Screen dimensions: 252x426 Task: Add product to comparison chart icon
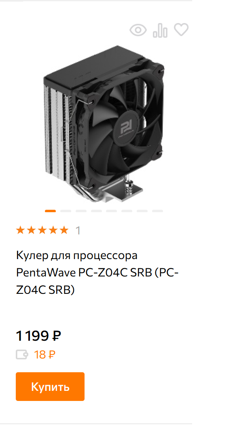pyautogui.click(x=160, y=30)
